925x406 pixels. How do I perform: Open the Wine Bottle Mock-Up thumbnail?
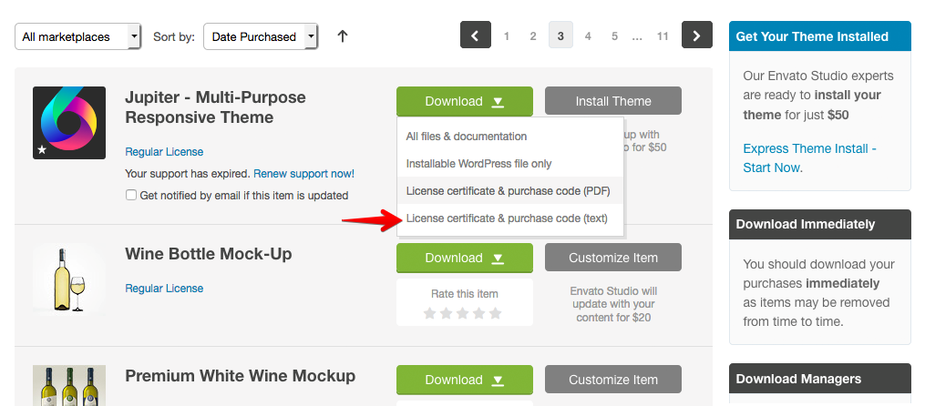(69, 279)
